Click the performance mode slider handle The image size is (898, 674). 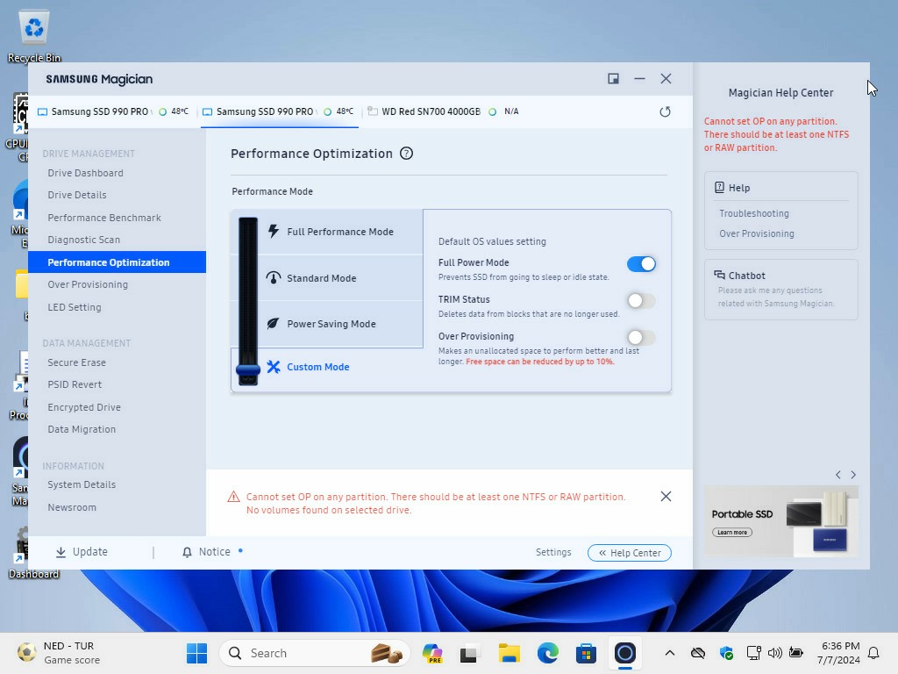248,370
